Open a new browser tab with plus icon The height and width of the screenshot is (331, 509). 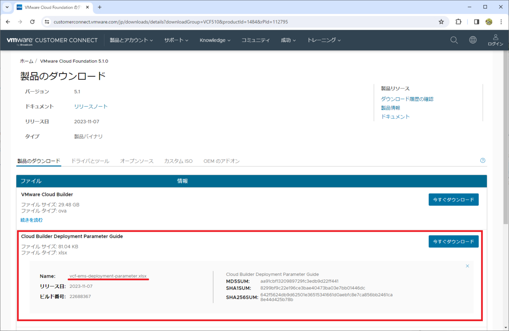point(100,7)
